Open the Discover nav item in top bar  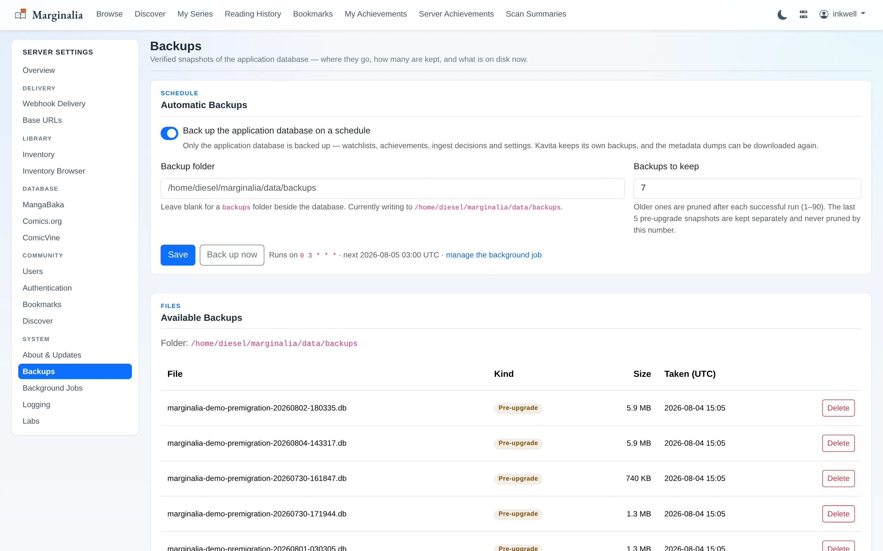[x=150, y=14]
